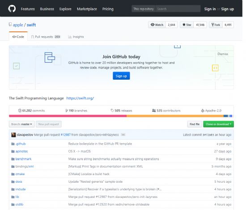Click the Watch button

[x=157, y=25]
